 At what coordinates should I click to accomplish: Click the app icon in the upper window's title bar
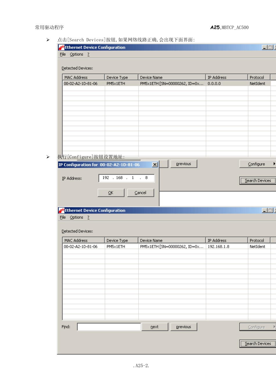[61, 47]
